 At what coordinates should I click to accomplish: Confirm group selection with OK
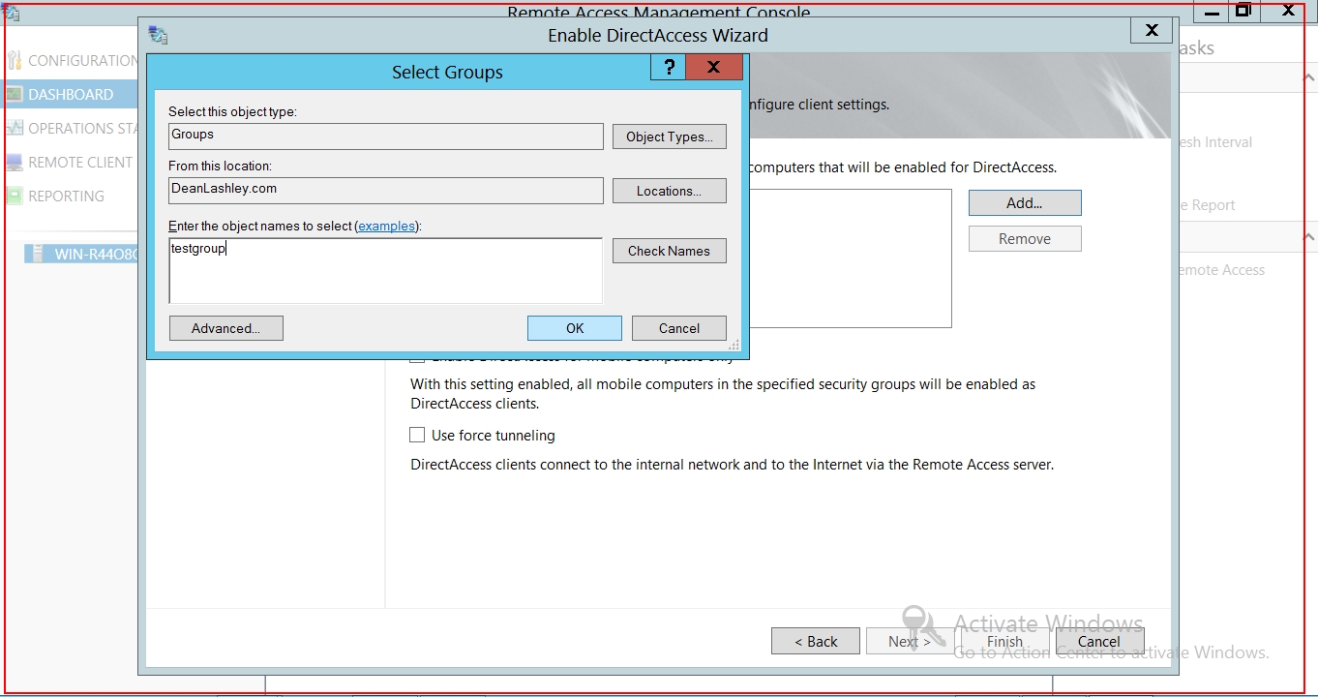(x=574, y=328)
